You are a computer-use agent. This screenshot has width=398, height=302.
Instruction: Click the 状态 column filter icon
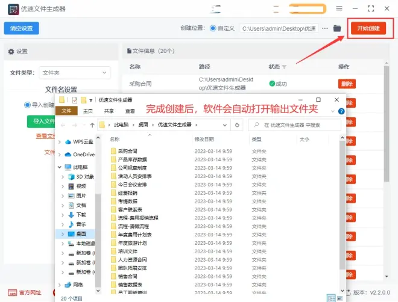284,67
